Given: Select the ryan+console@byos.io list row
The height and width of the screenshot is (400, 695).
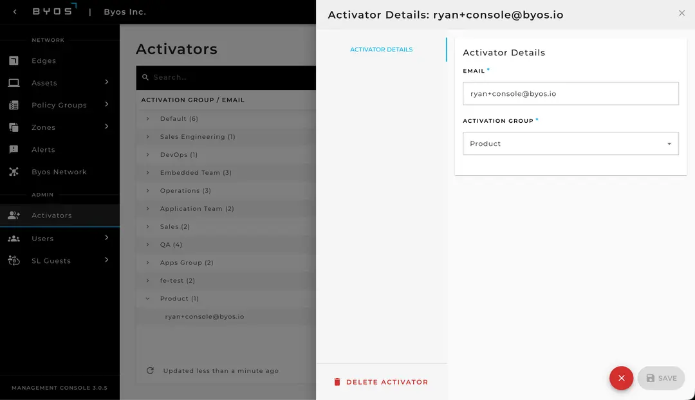Looking at the screenshot, I should pos(226,317).
